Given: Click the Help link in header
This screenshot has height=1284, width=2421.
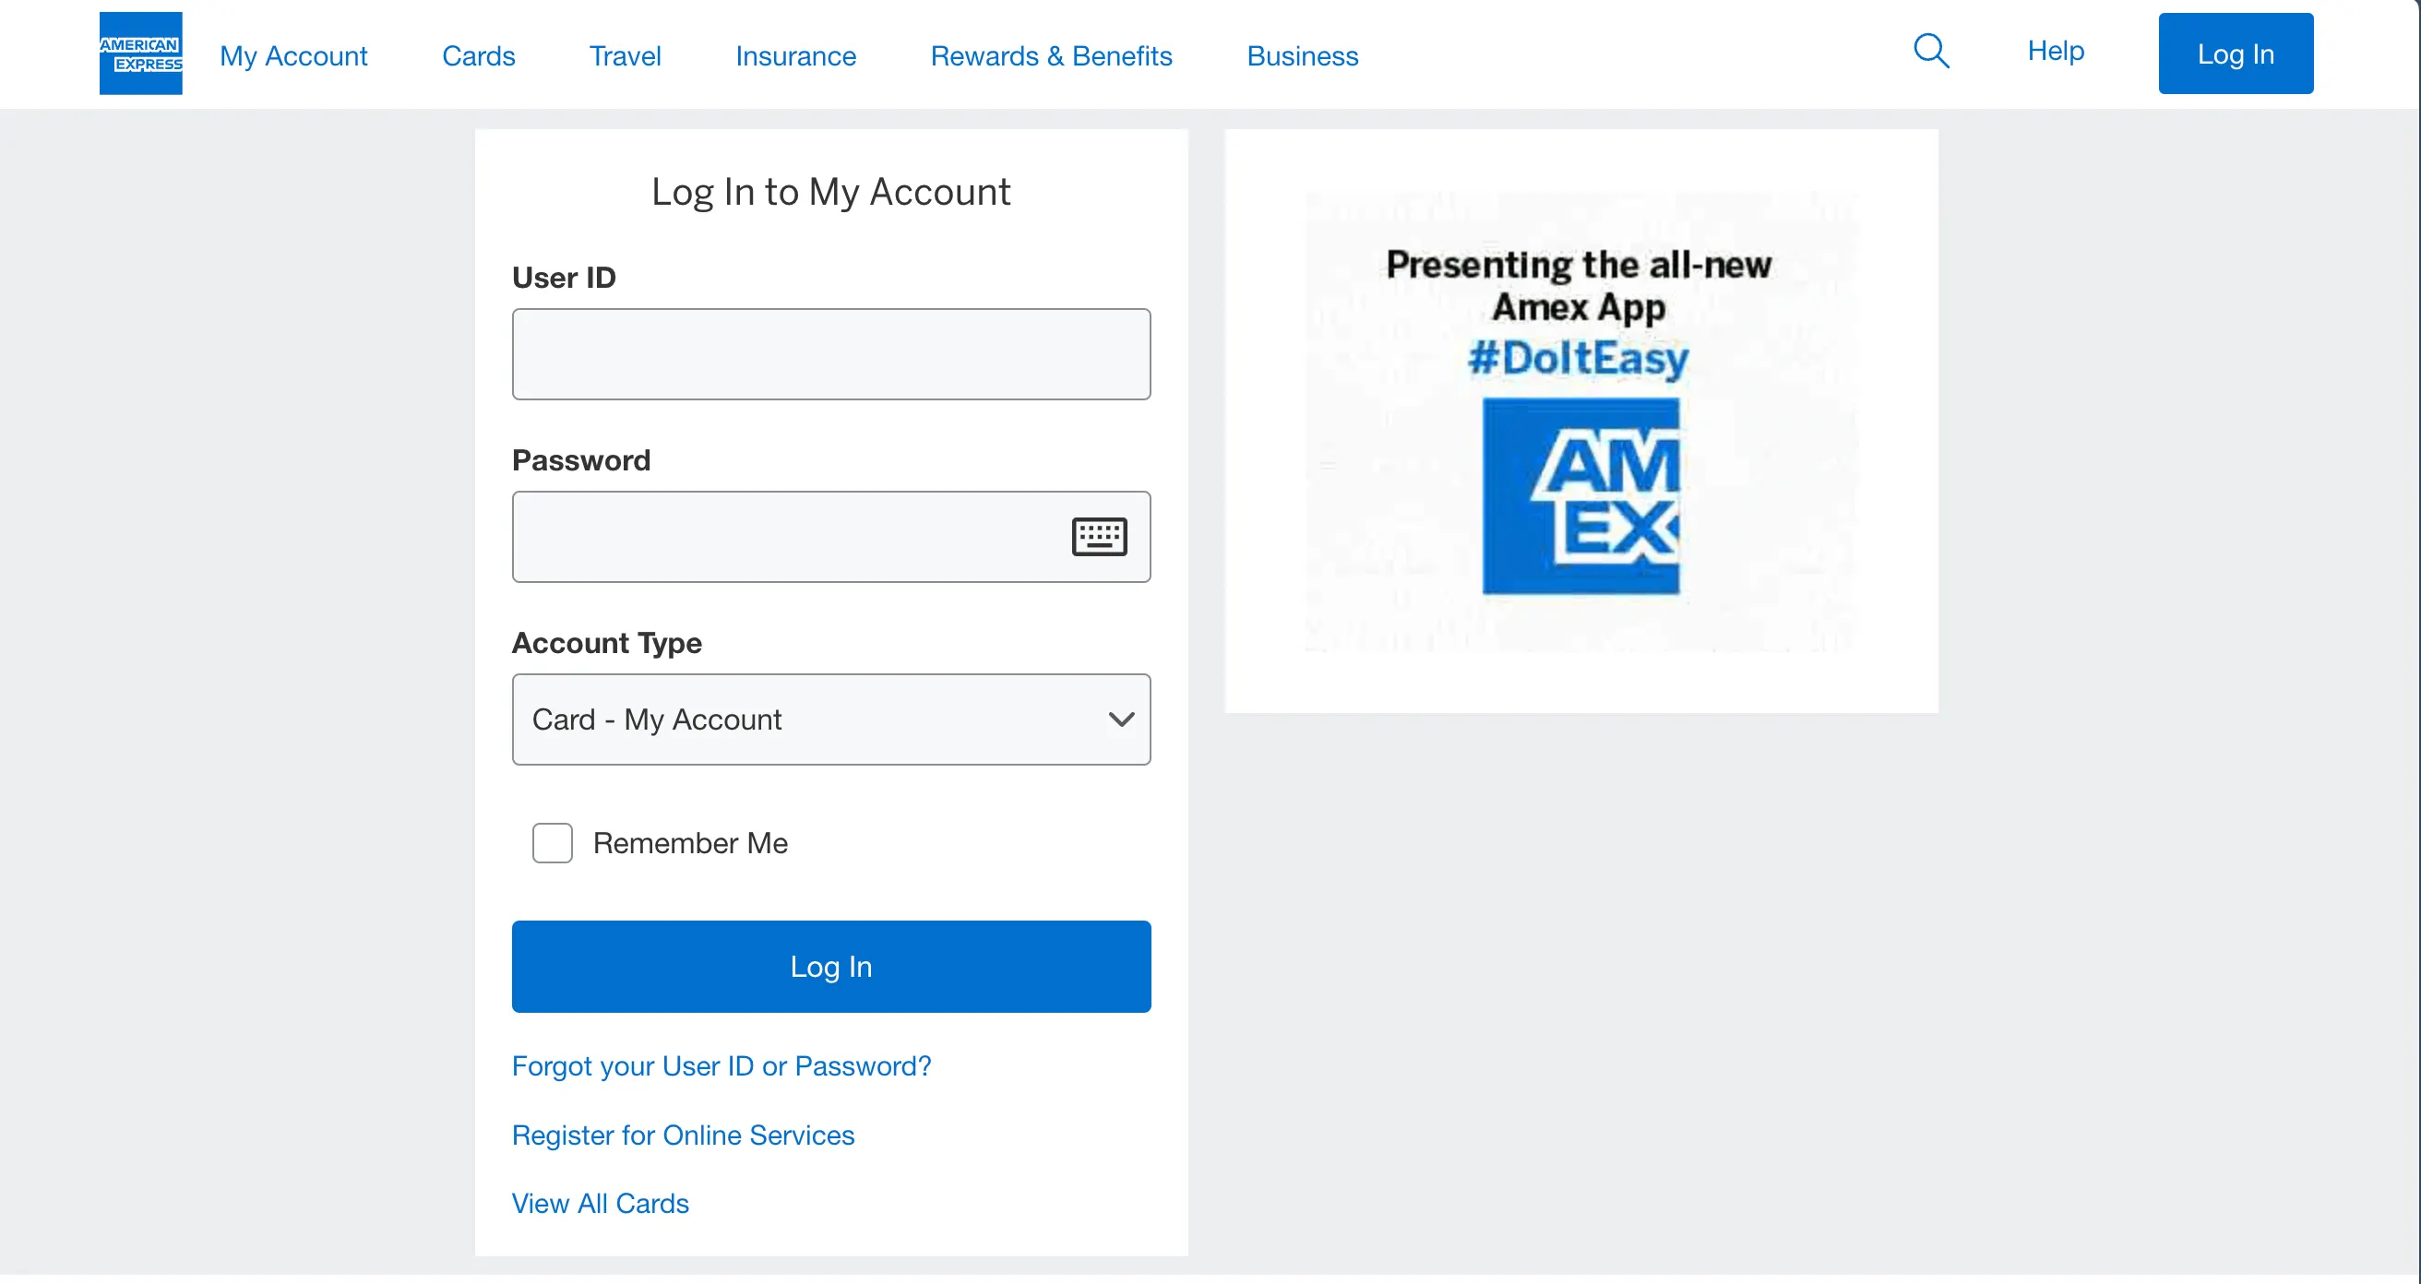Looking at the screenshot, I should 2055,51.
